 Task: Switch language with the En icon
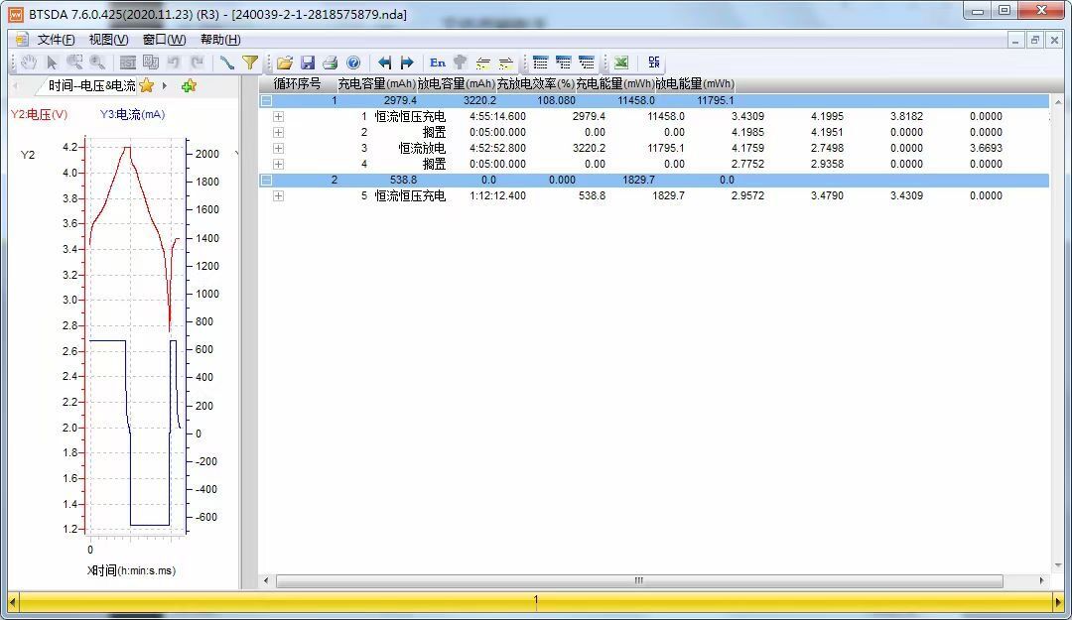[x=438, y=62]
